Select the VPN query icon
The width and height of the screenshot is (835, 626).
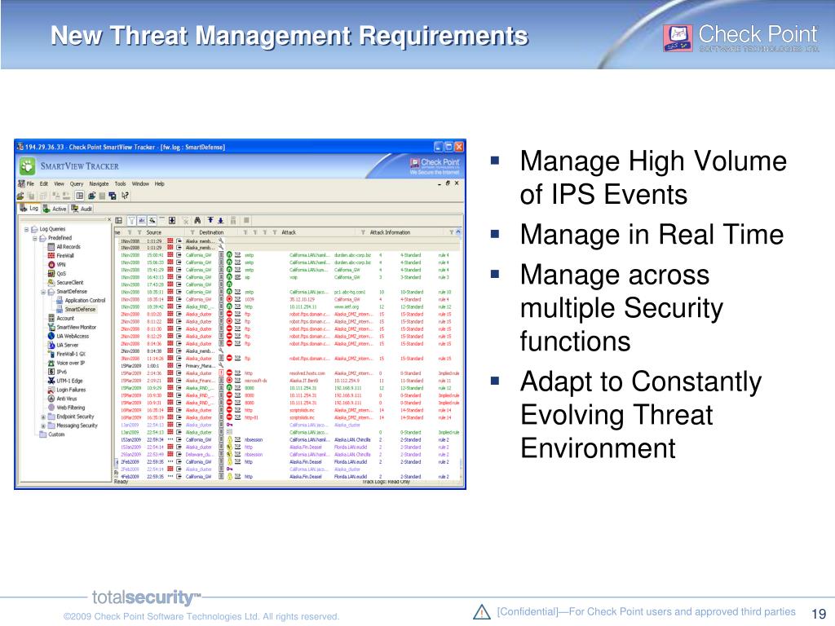[x=51, y=265]
